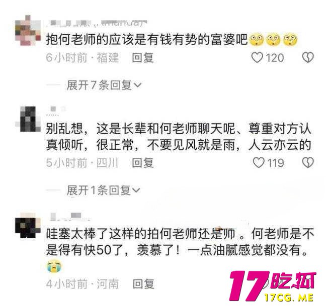The width and height of the screenshot is (327, 306).
Task: Reply to the Henan comment
Action: (143, 284)
